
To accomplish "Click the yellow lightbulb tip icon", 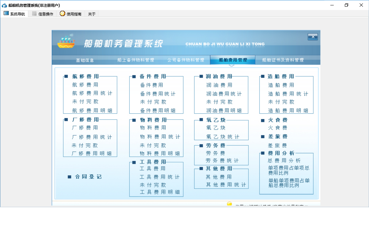I will click(x=230, y=204).
